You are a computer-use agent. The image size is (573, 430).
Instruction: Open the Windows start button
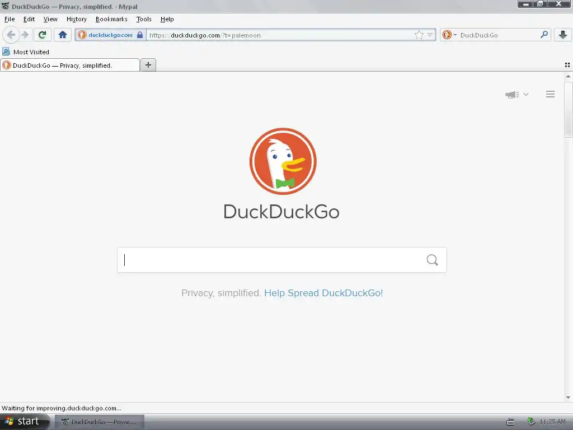[x=24, y=422]
